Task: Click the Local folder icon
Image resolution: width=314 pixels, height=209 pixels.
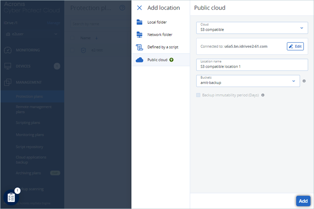Action: coord(139,22)
